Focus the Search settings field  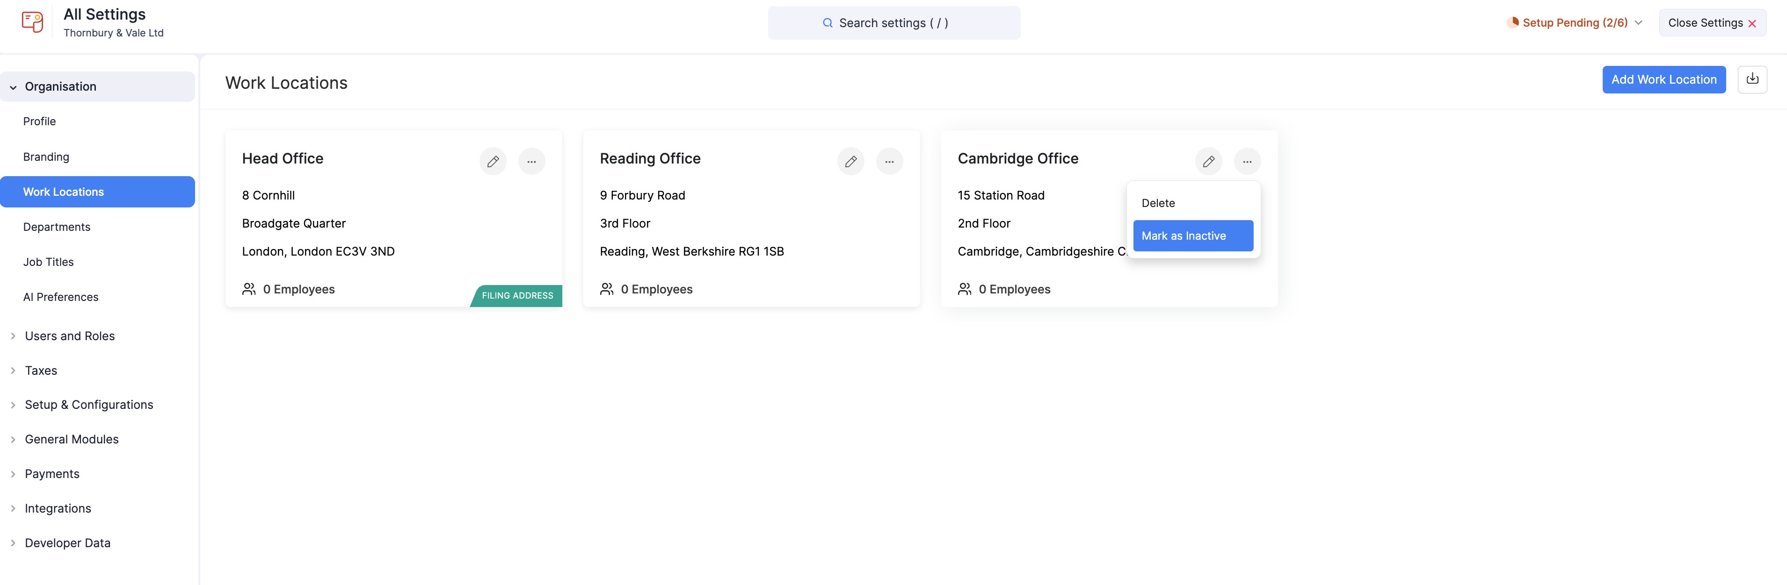893,23
